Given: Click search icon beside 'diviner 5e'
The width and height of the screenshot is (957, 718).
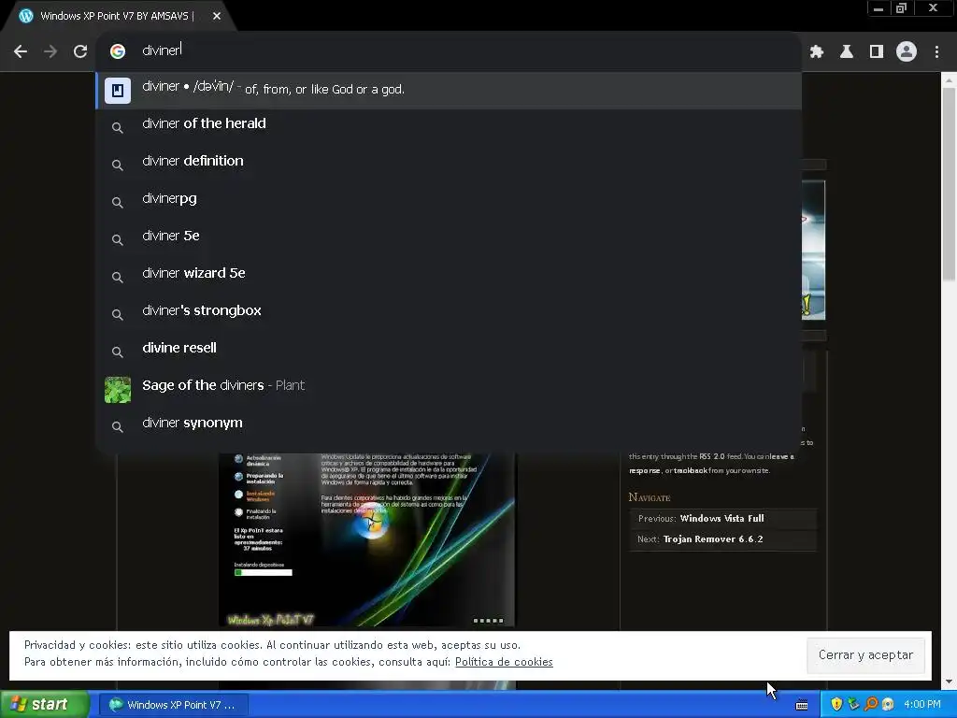Looking at the screenshot, I should coord(118,240).
